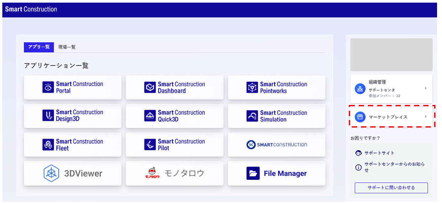Click the Smart Construction Pointworks label text
Image resolution: width=442 pixels, height=203 pixels.
[x=284, y=88]
